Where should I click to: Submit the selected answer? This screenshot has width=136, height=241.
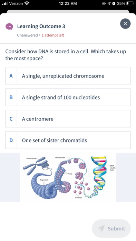coord(111,228)
